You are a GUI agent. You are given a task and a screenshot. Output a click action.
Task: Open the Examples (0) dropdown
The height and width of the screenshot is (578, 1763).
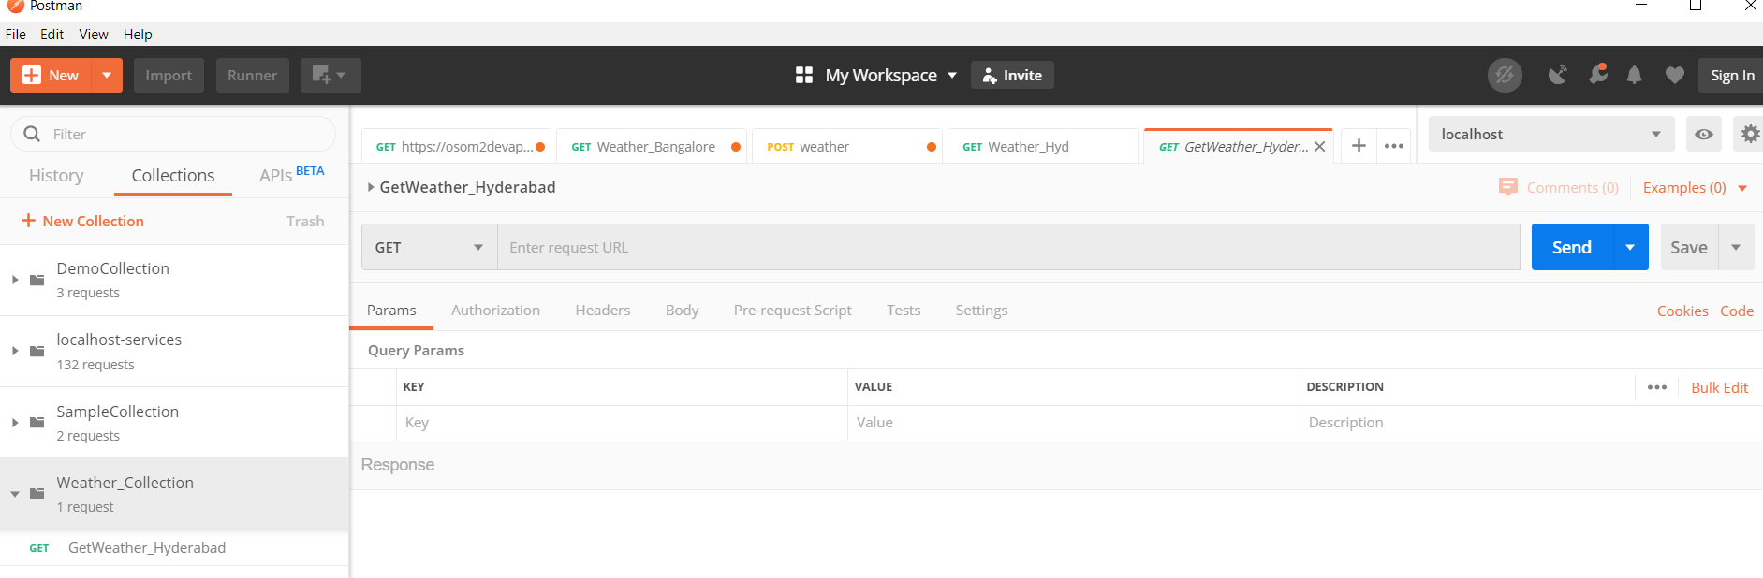1695,187
